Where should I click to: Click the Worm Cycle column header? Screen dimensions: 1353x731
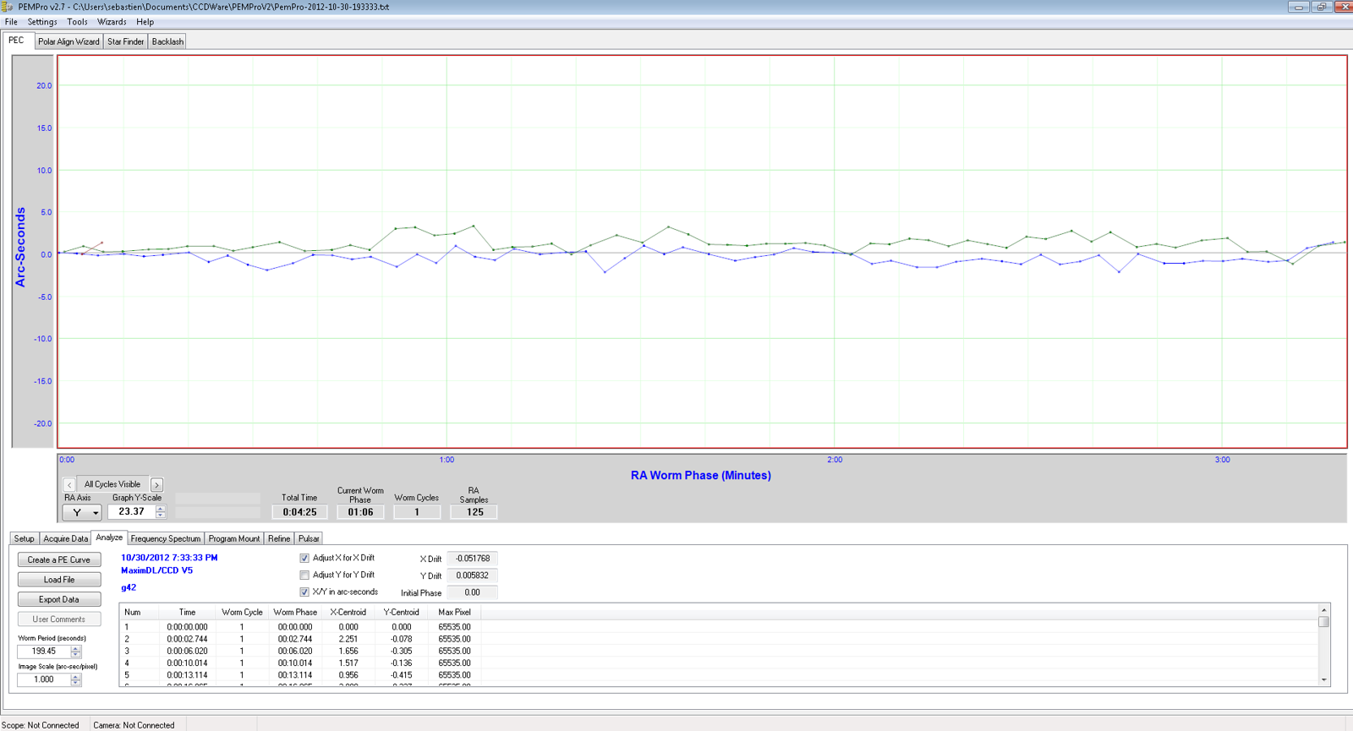242,612
